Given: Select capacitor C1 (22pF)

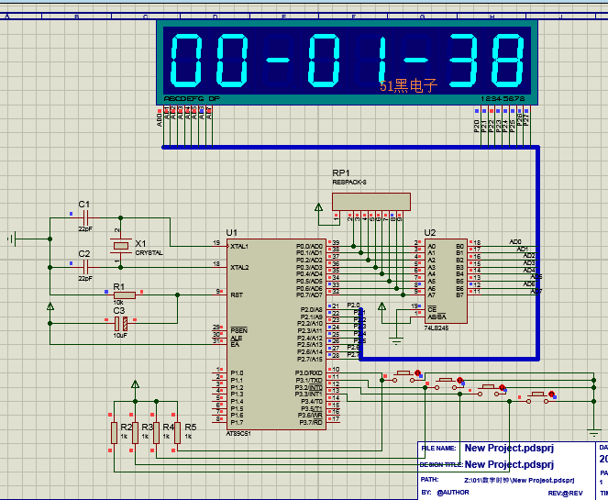Looking at the screenshot, I should tap(85, 218).
